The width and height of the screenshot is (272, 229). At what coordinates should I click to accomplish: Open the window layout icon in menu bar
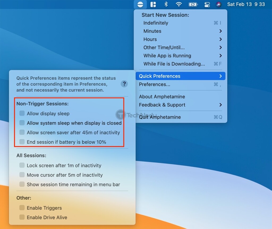pyautogui.click(x=153, y=4)
